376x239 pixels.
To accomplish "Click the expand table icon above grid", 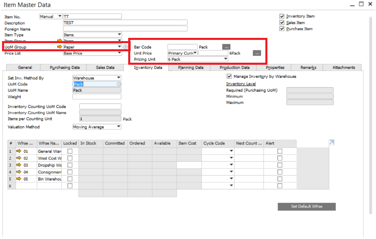I will click(332, 142).
